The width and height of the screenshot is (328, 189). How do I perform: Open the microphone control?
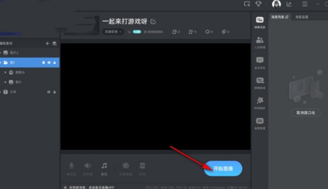pos(71,169)
